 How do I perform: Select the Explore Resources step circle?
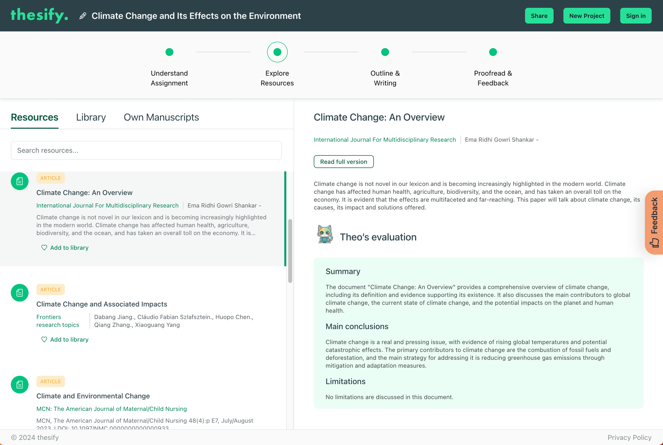tap(277, 52)
